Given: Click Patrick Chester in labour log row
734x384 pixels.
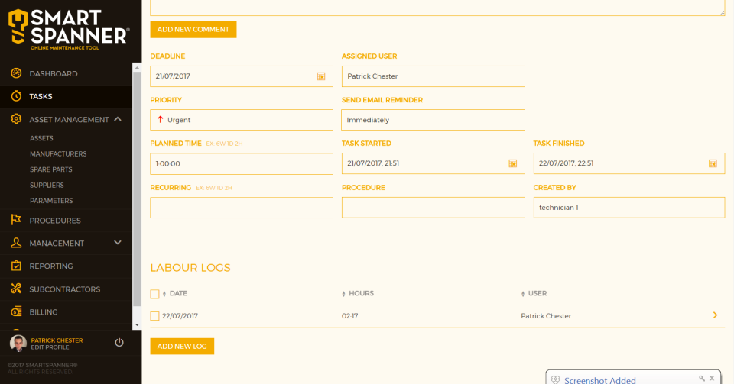Looking at the screenshot, I should click(x=546, y=316).
